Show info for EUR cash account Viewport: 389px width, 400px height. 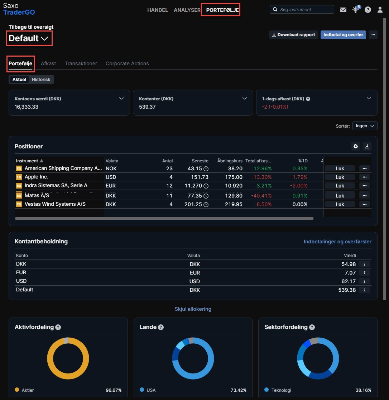(x=364, y=273)
